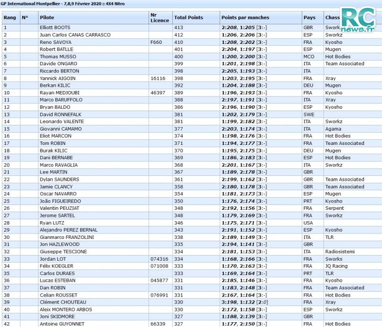Select pilot name Reno SAVOYA
Viewport: 382px width, 327px height.
[55, 42]
